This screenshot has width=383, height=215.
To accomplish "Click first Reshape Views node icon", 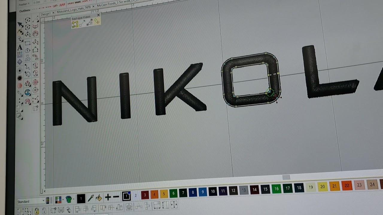I will [x=75, y=24].
